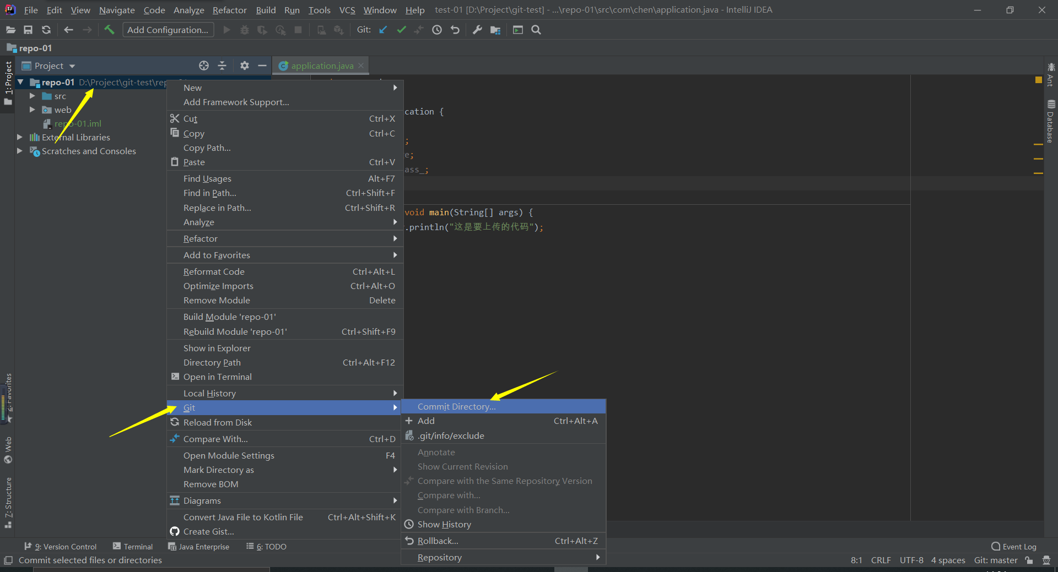Screen dimensions: 1058x572
Task: Open the Database tool window
Action: coord(1051,121)
